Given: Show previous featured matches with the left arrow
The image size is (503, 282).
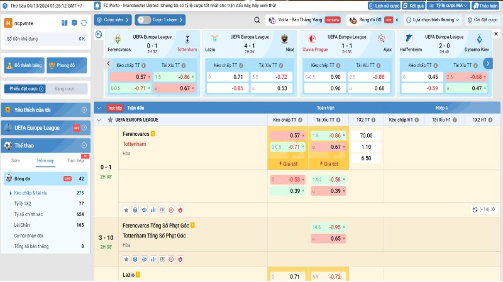Looking at the screenshot, I should tap(108, 64).
